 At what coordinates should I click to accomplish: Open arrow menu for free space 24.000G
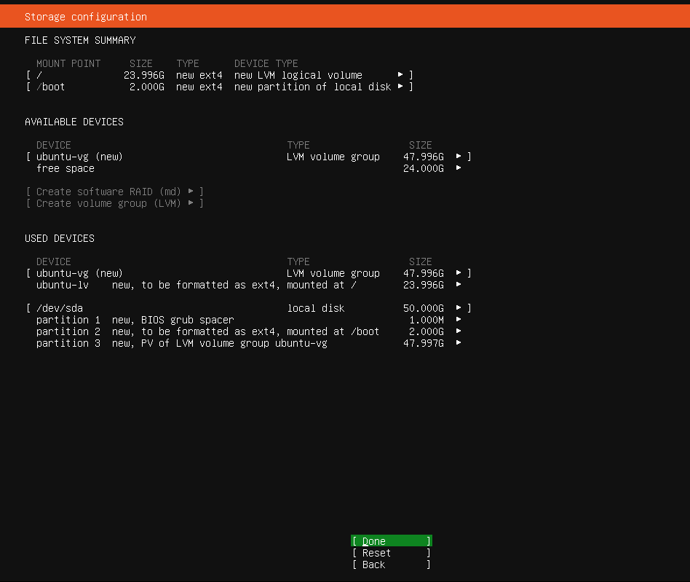coord(459,168)
